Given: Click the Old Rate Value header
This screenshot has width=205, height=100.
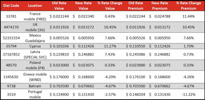Looking at the screenshot, I should pyautogui.click(x=59, y=6).
